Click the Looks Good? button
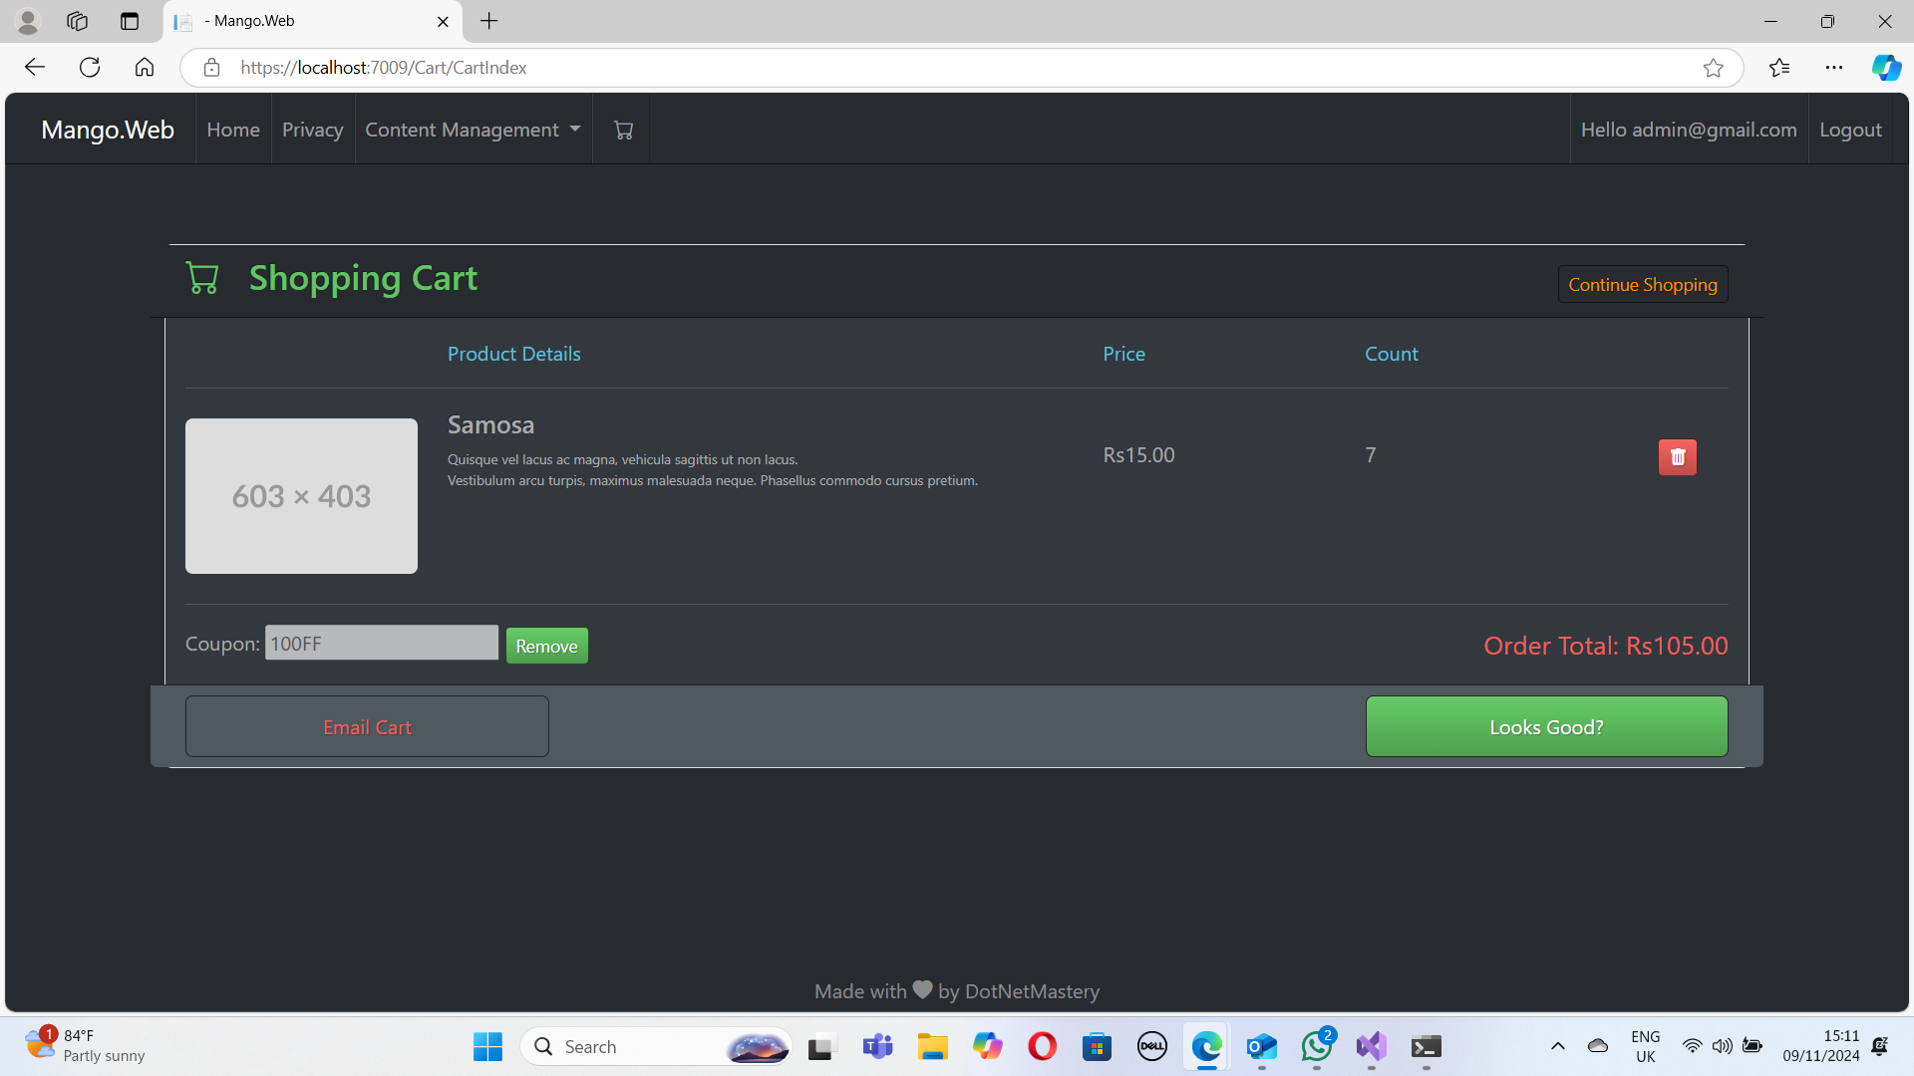 coord(1547,726)
